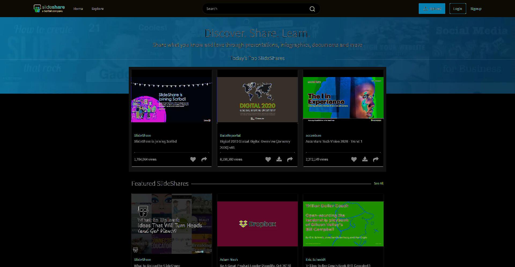Click '1,784,664 views' text

click(x=145, y=159)
